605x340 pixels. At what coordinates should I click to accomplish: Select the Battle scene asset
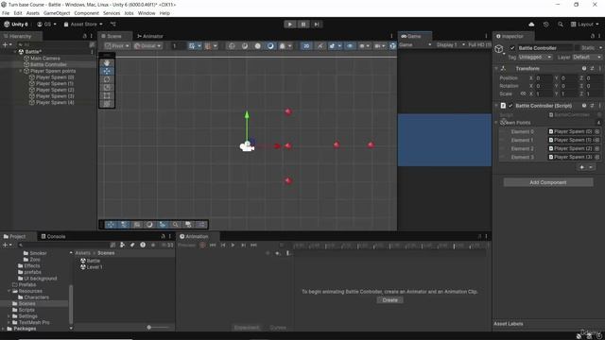click(90, 261)
